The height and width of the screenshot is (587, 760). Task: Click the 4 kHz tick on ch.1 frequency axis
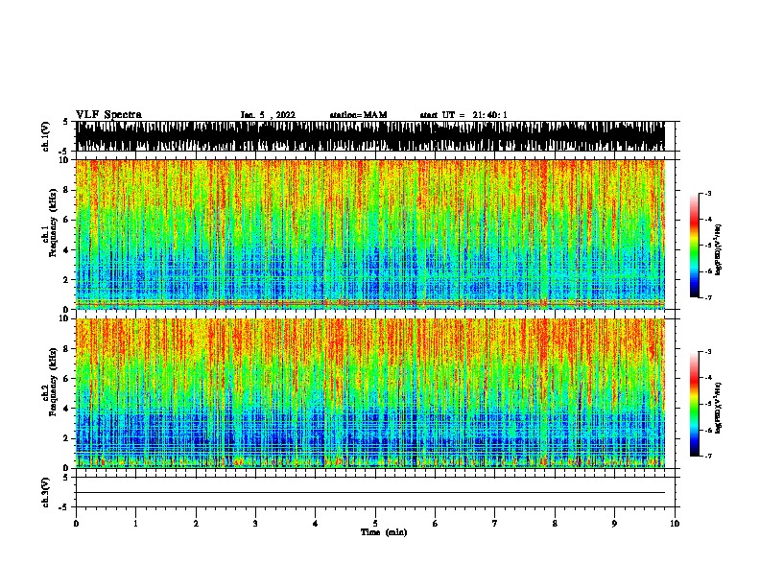coord(67,250)
